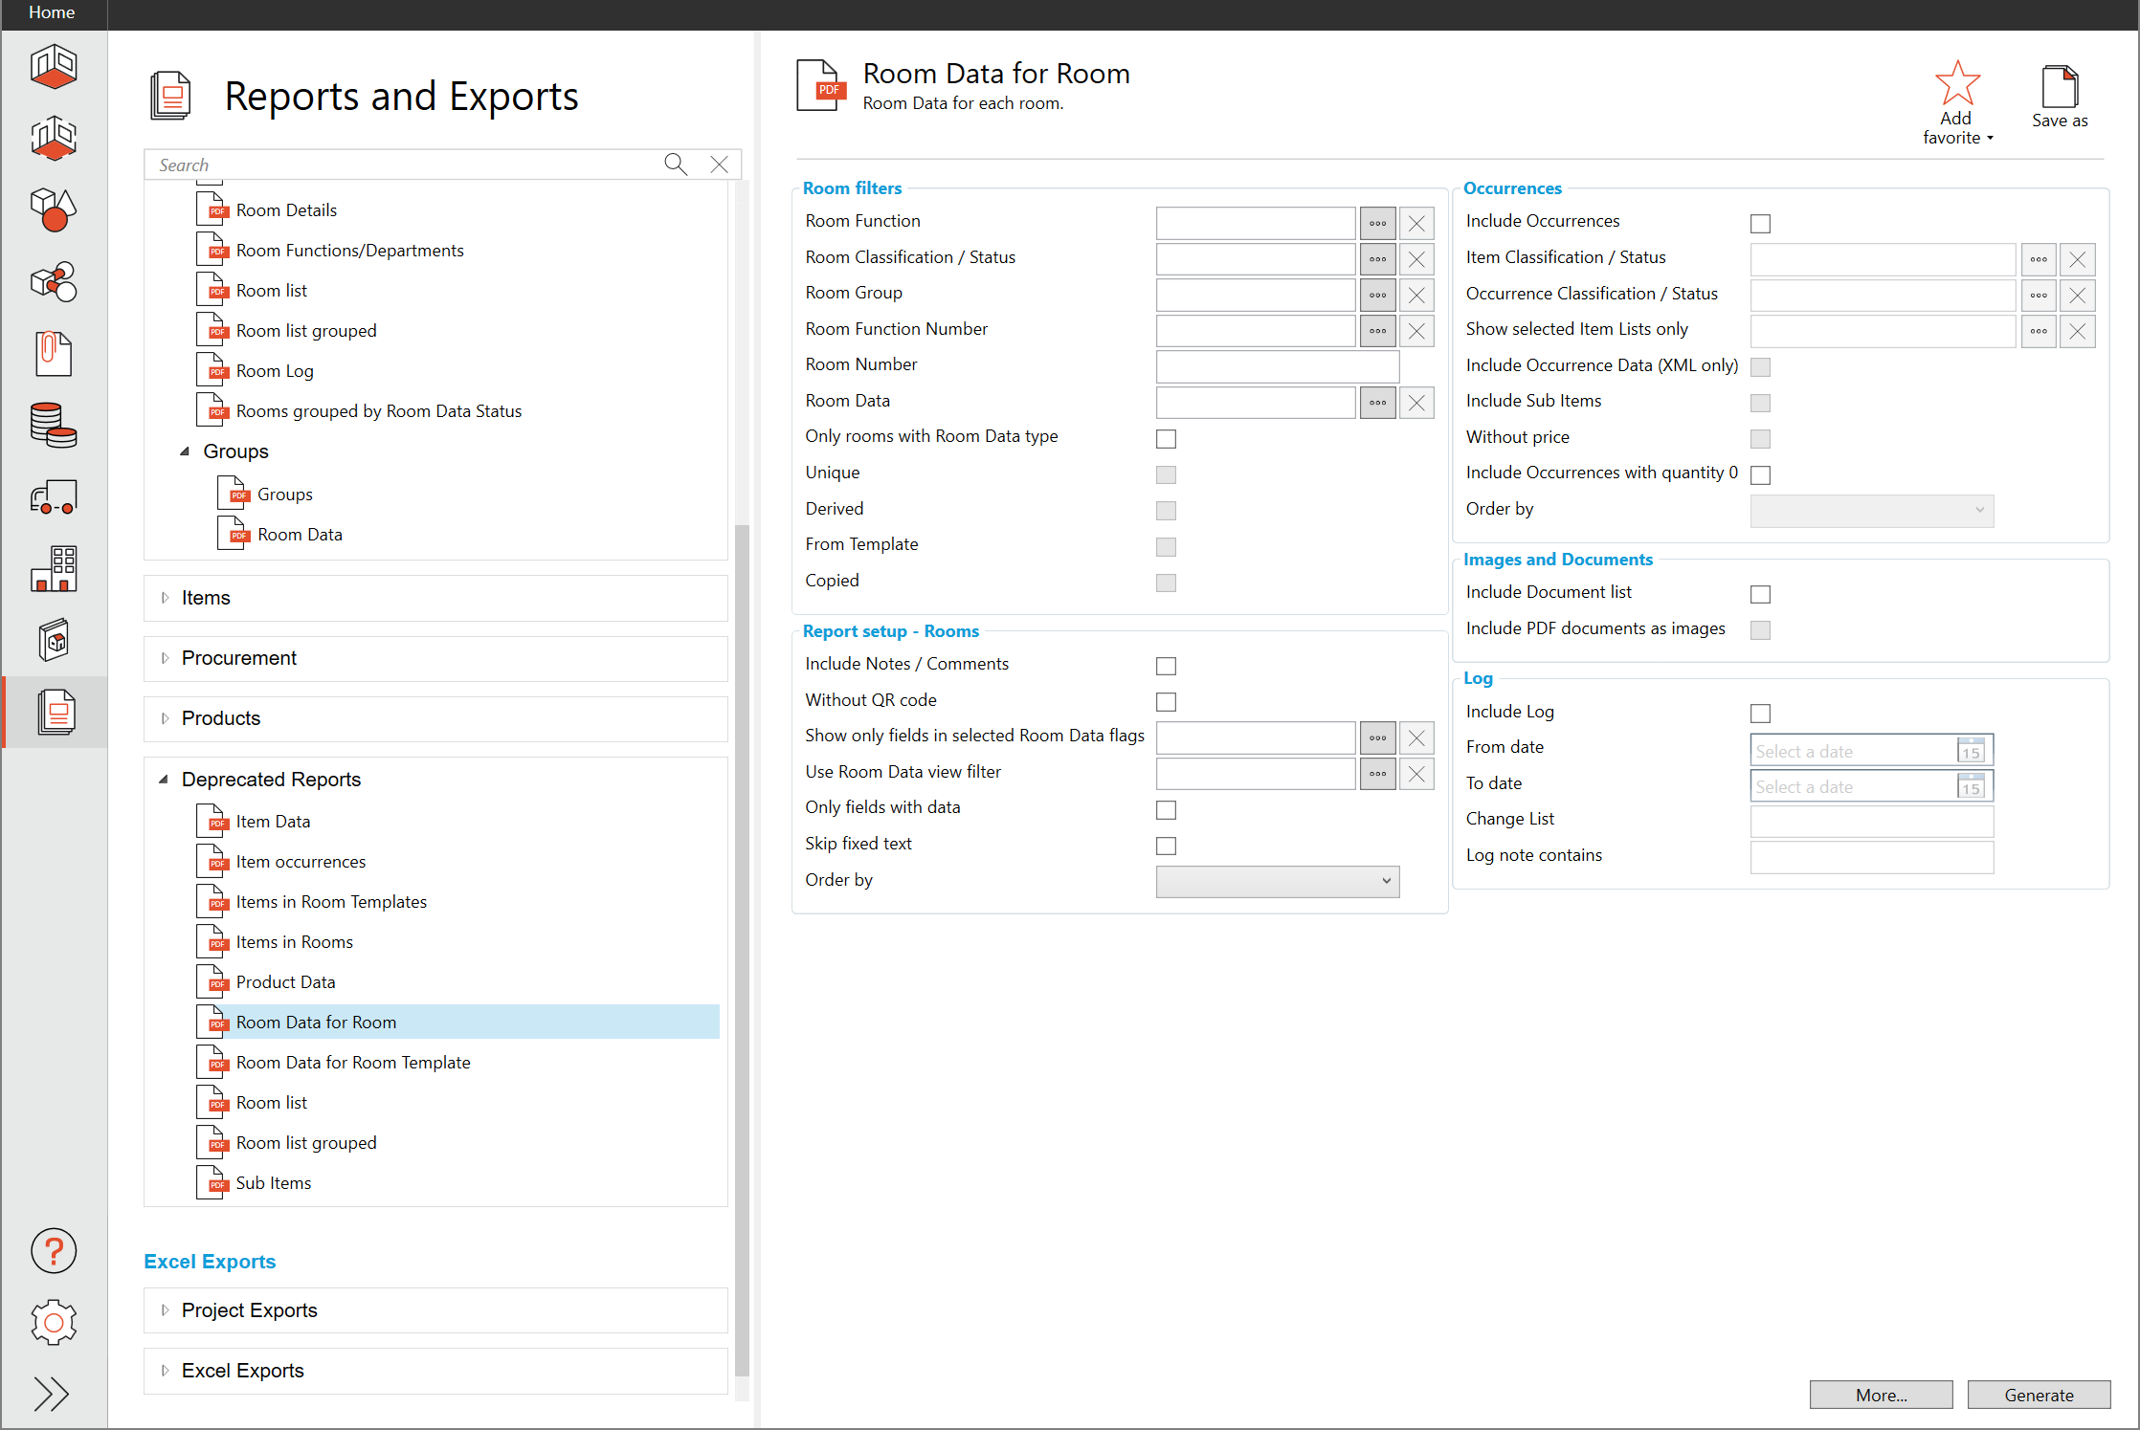
Task: Collapse the Deprecated Reports section
Action: click(x=165, y=780)
